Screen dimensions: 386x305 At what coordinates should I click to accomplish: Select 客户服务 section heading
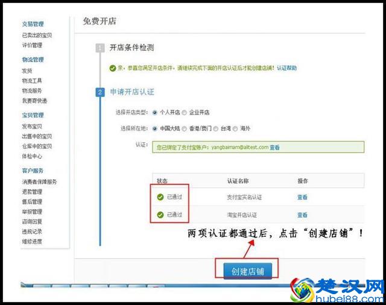pyautogui.click(x=33, y=171)
